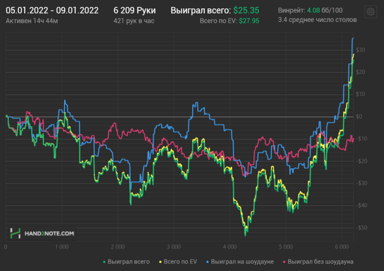Click the 2 000 x-axis label

pos(118,247)
